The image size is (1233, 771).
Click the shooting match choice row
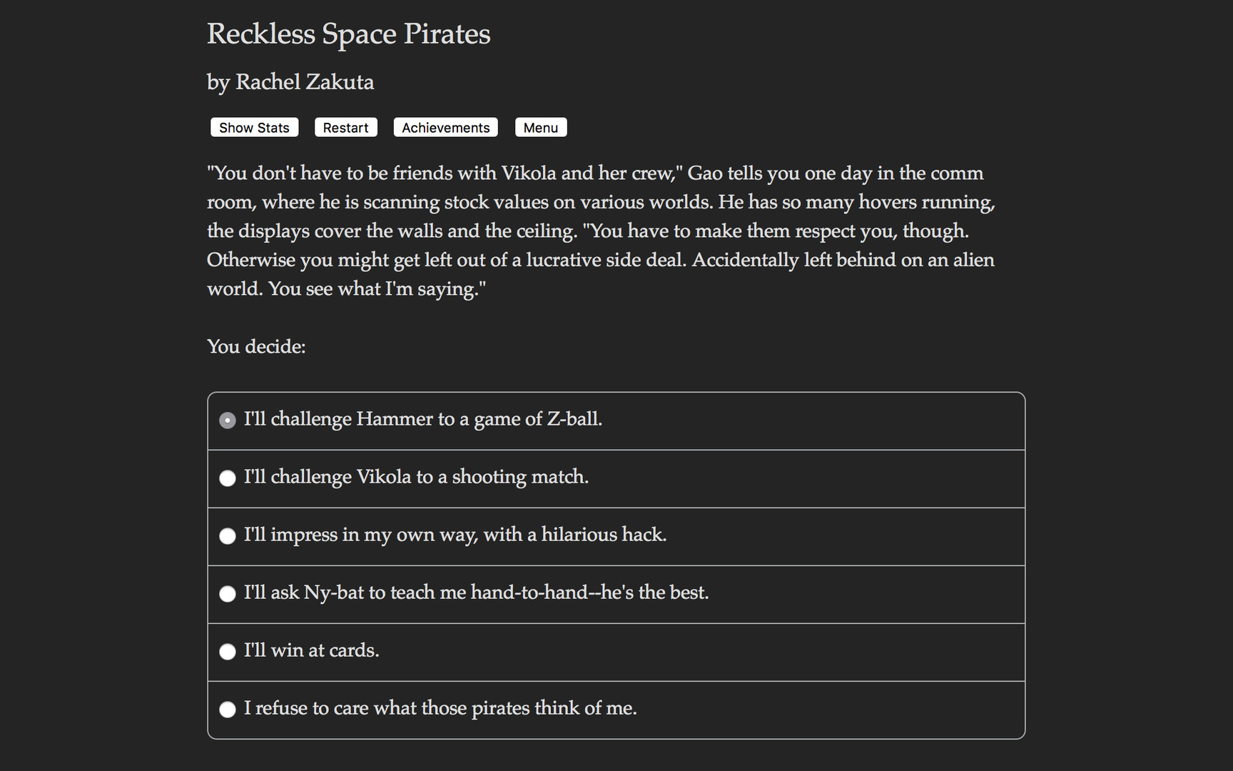[x=416, y=478]
